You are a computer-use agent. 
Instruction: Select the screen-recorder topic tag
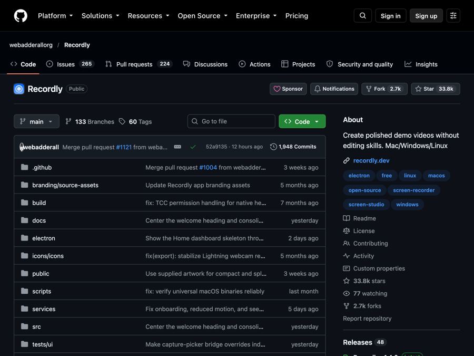(x=414, y=190)
